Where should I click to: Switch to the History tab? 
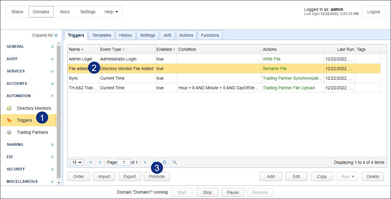125,35
